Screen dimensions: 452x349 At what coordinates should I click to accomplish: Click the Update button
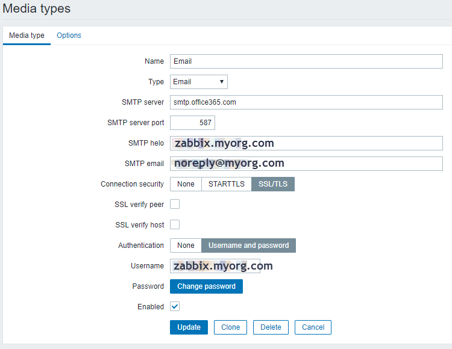click(x=189, y=327)
